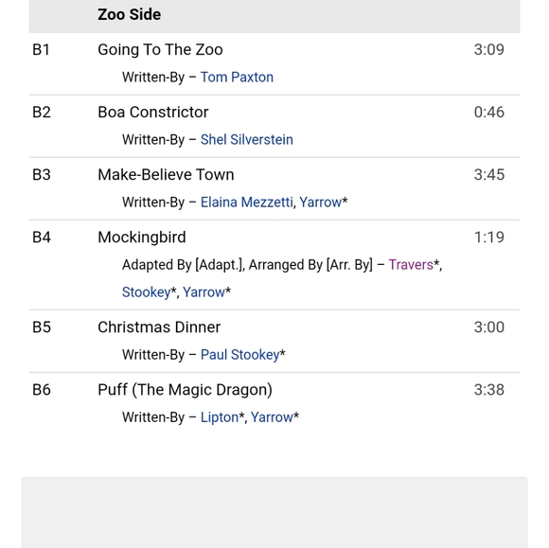This screenshot has height=548, width=549.
Task: Open the Shel Silverstein artist link
Action: (x=246, y=140)
